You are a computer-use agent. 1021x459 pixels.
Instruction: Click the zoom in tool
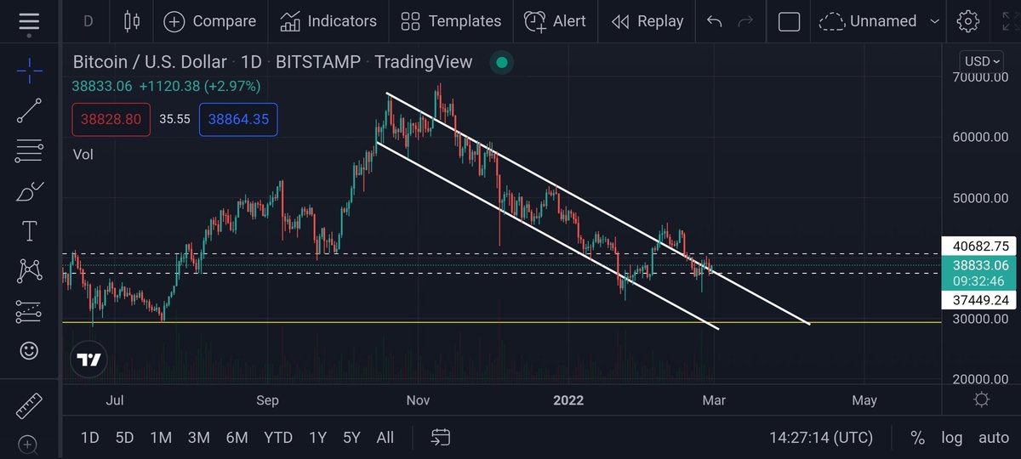point(29,445)
